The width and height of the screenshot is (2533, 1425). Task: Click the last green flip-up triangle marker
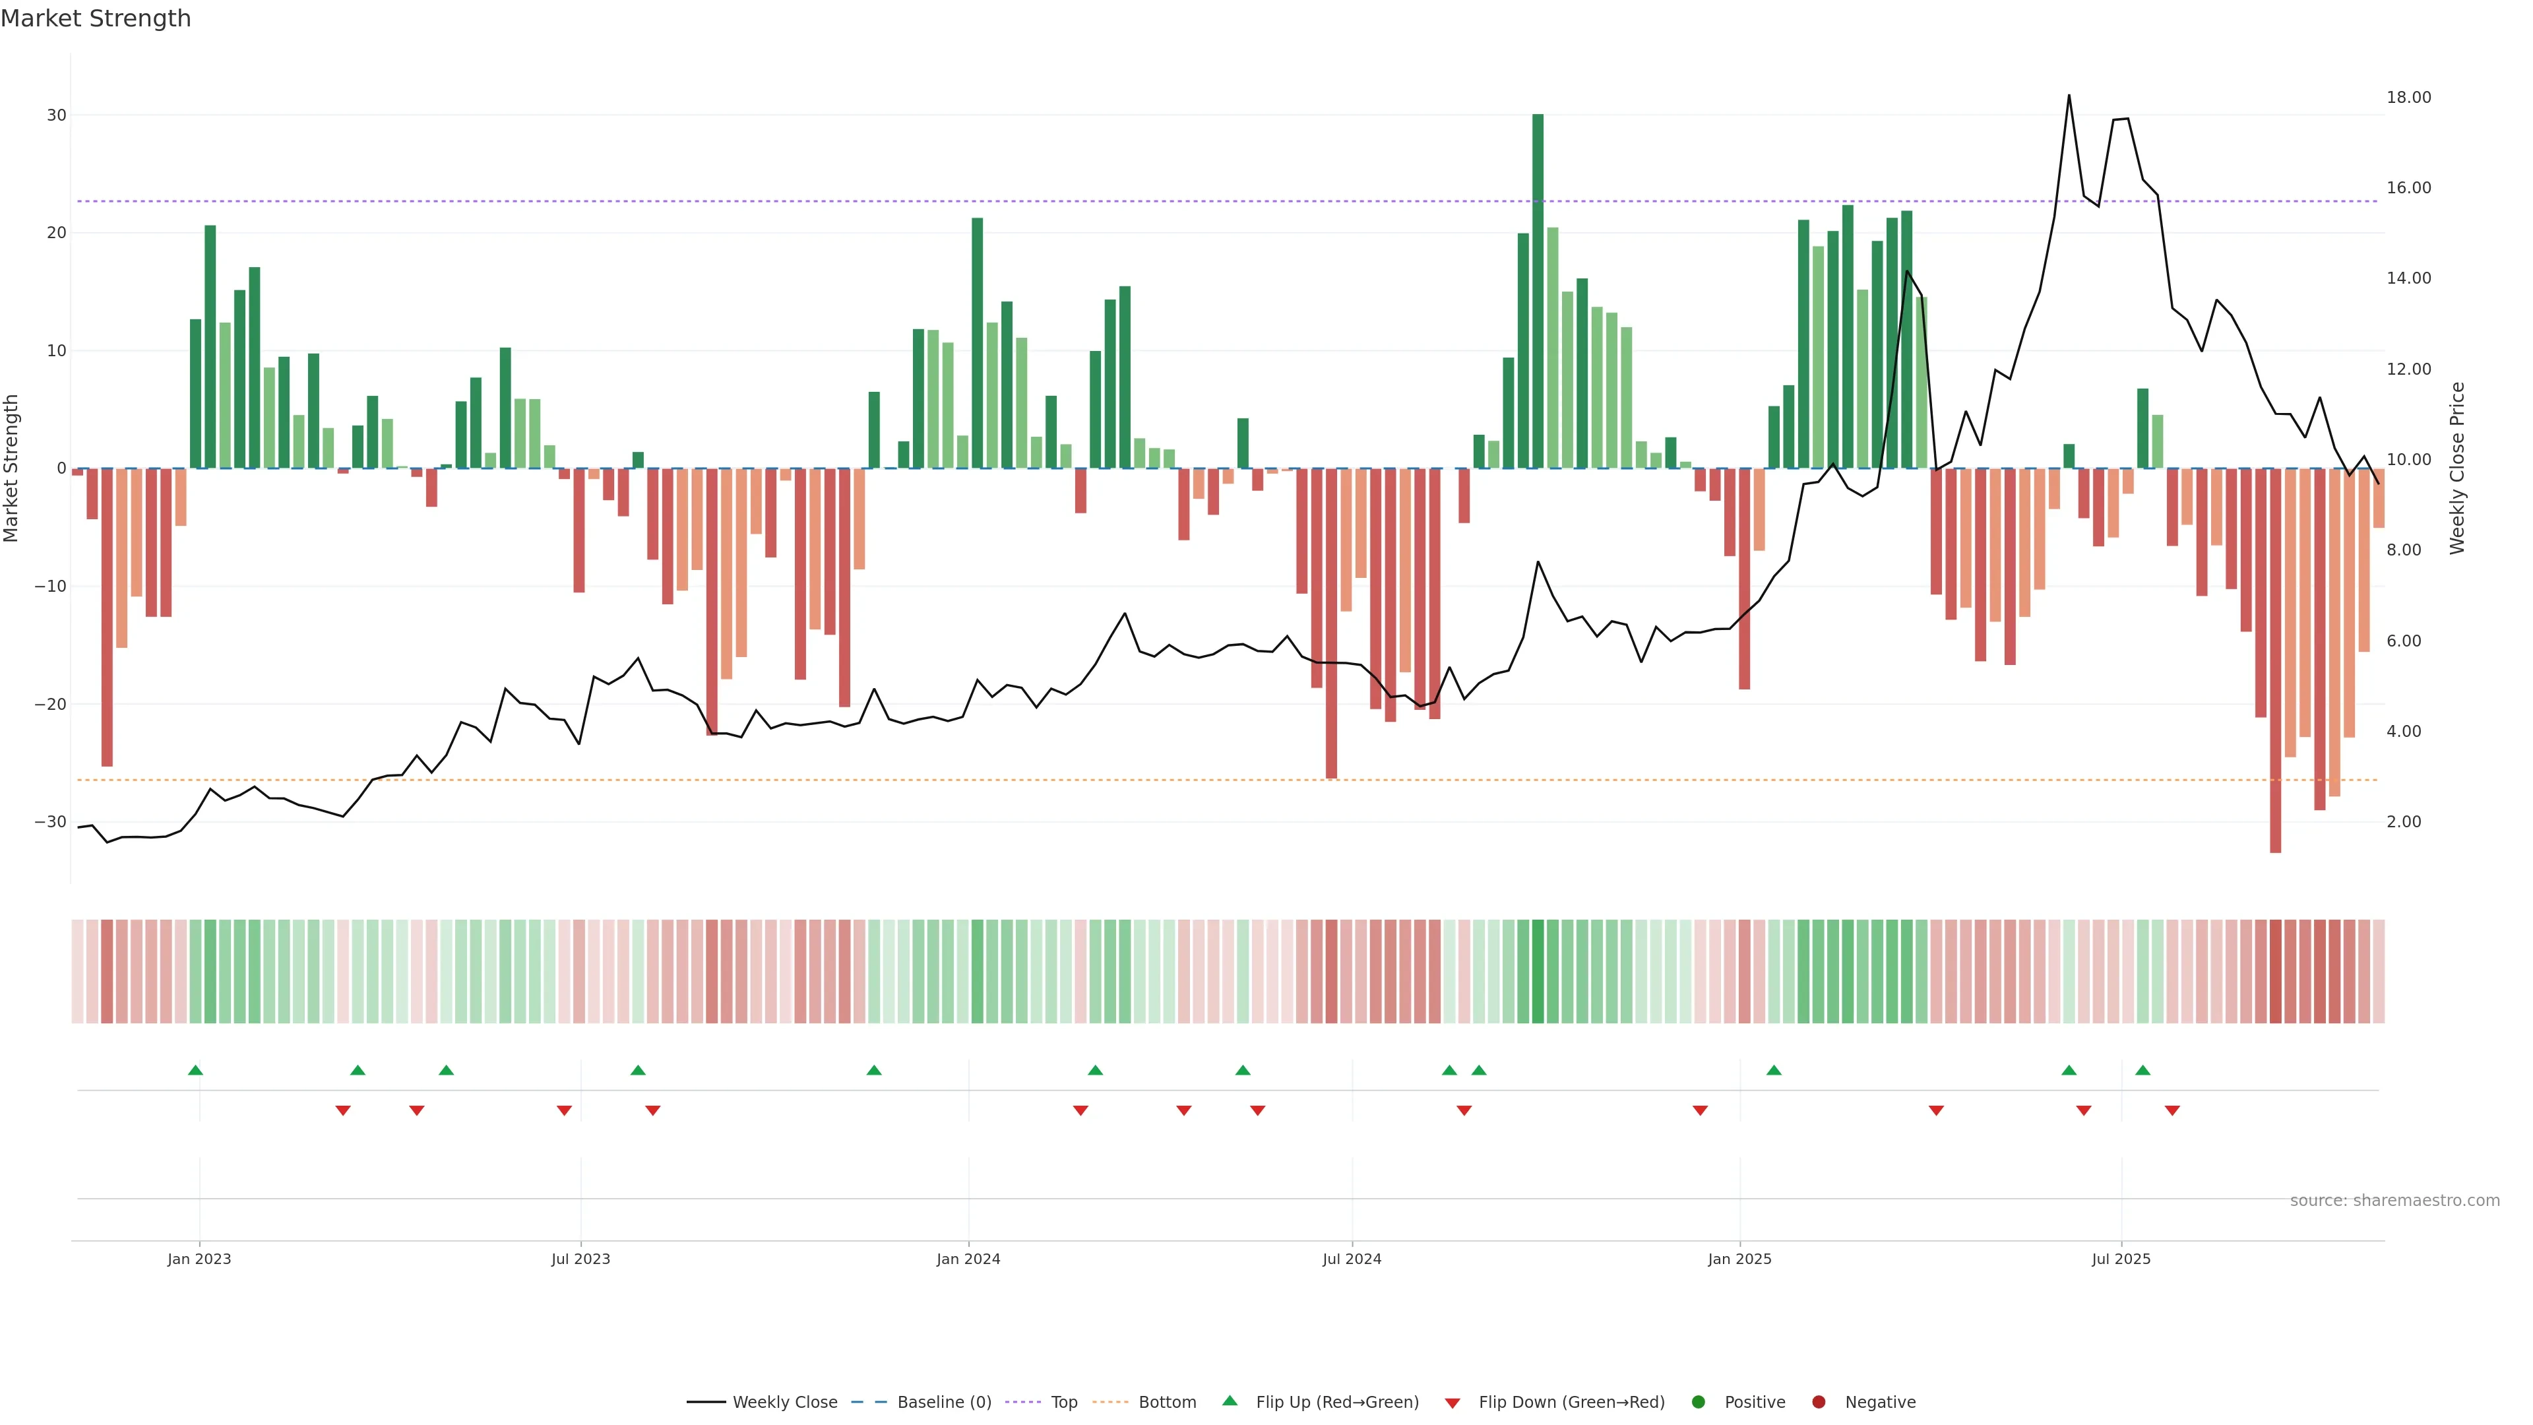tap(2142, 1070)
